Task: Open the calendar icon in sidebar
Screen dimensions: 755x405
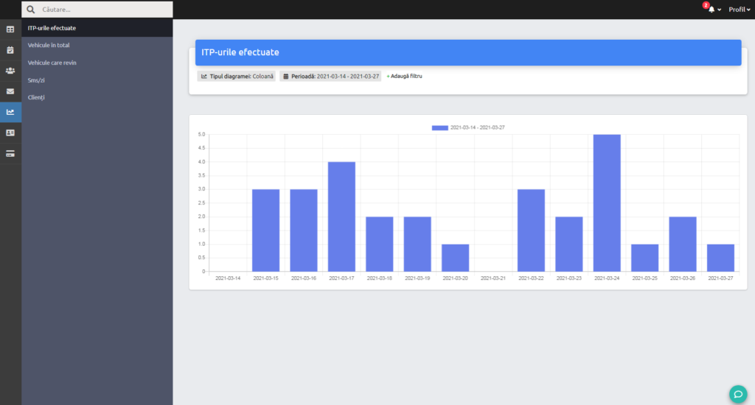Action: (10, 50)
